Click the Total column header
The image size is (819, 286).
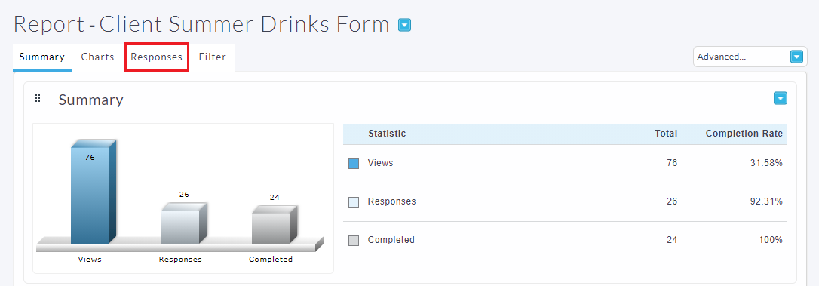click(x=666, y=134)
